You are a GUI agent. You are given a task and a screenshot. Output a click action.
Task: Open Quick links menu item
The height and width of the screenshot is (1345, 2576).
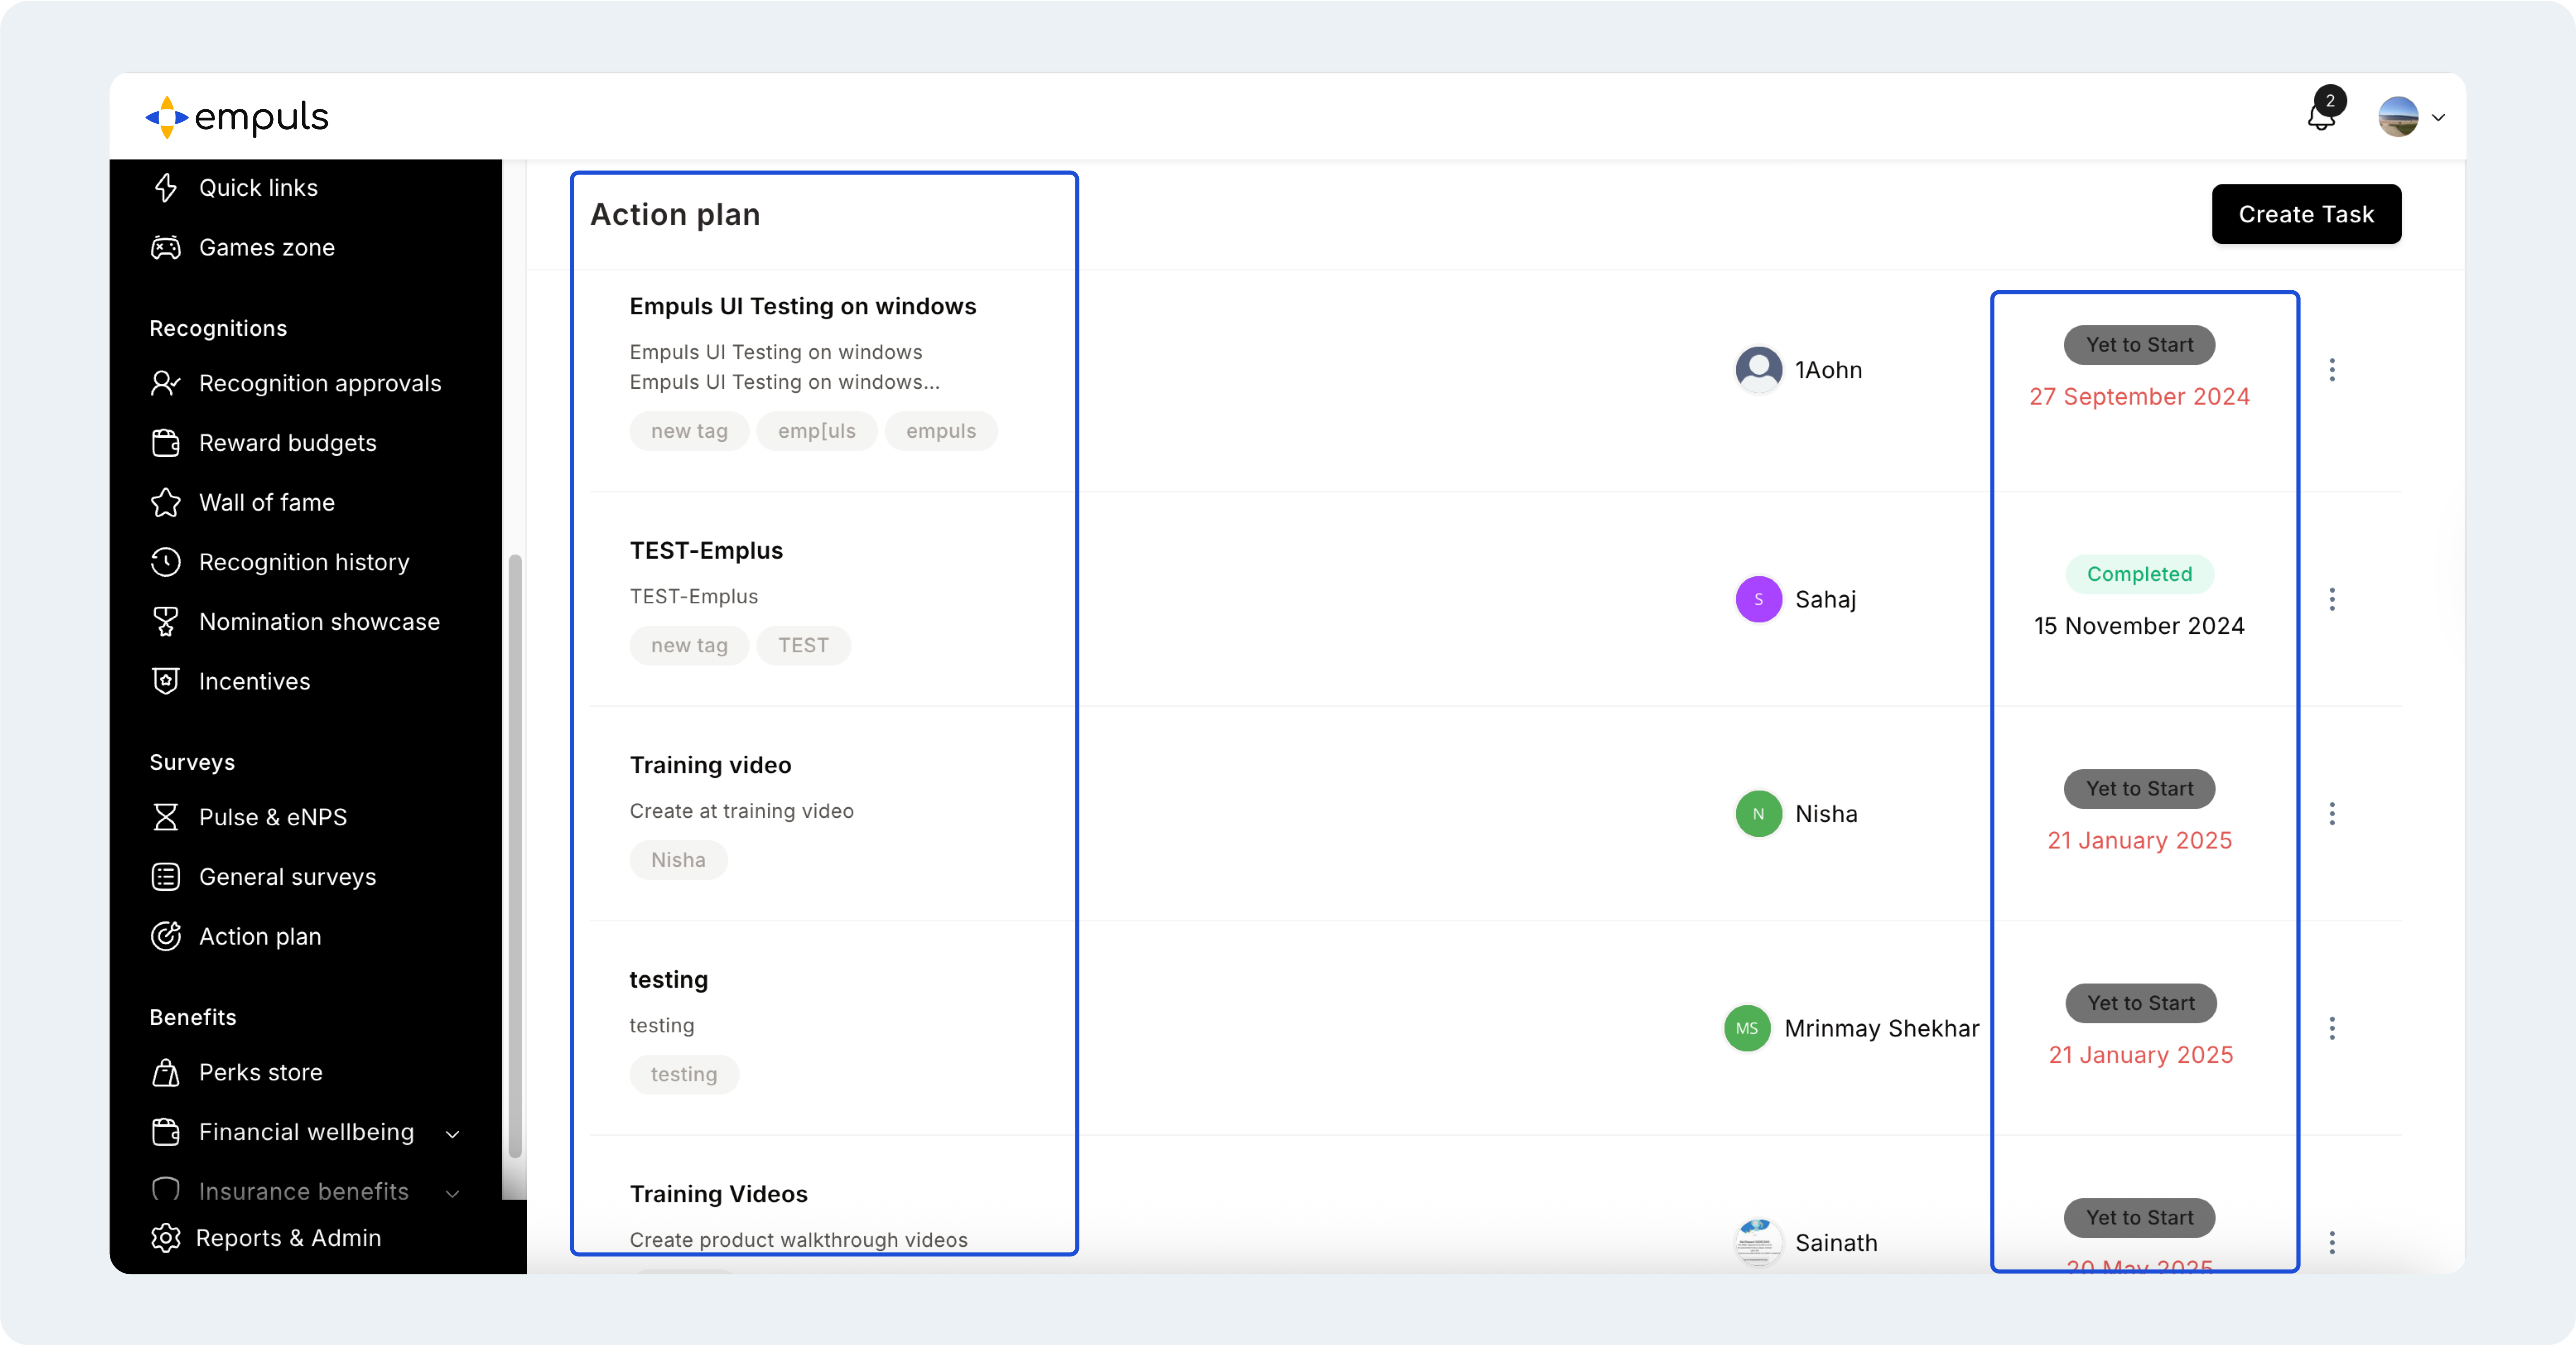[x=258, y=188]
